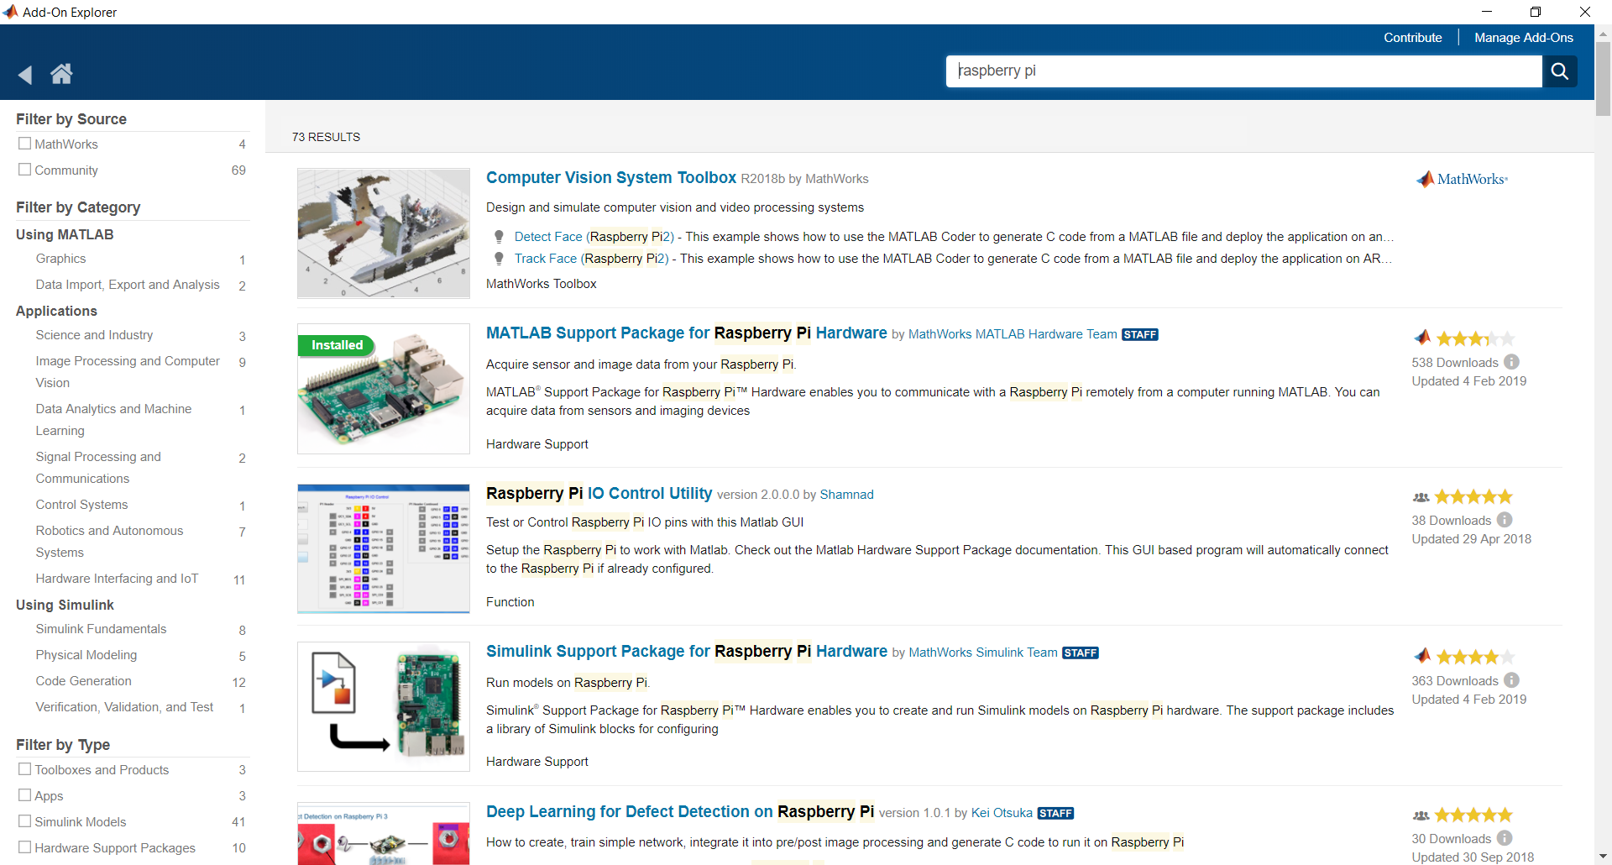Enable the MathWorks source filter

(25, 144)
